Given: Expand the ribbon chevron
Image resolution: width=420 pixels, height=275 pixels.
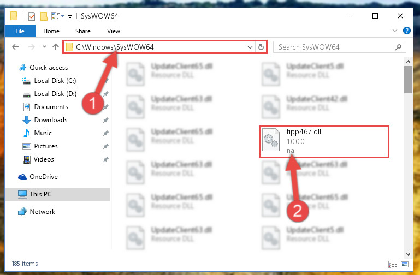Looking at the screenshot, I should tap(394, 31).
